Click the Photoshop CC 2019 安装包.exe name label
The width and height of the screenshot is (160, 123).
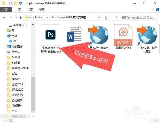point(51,50)
